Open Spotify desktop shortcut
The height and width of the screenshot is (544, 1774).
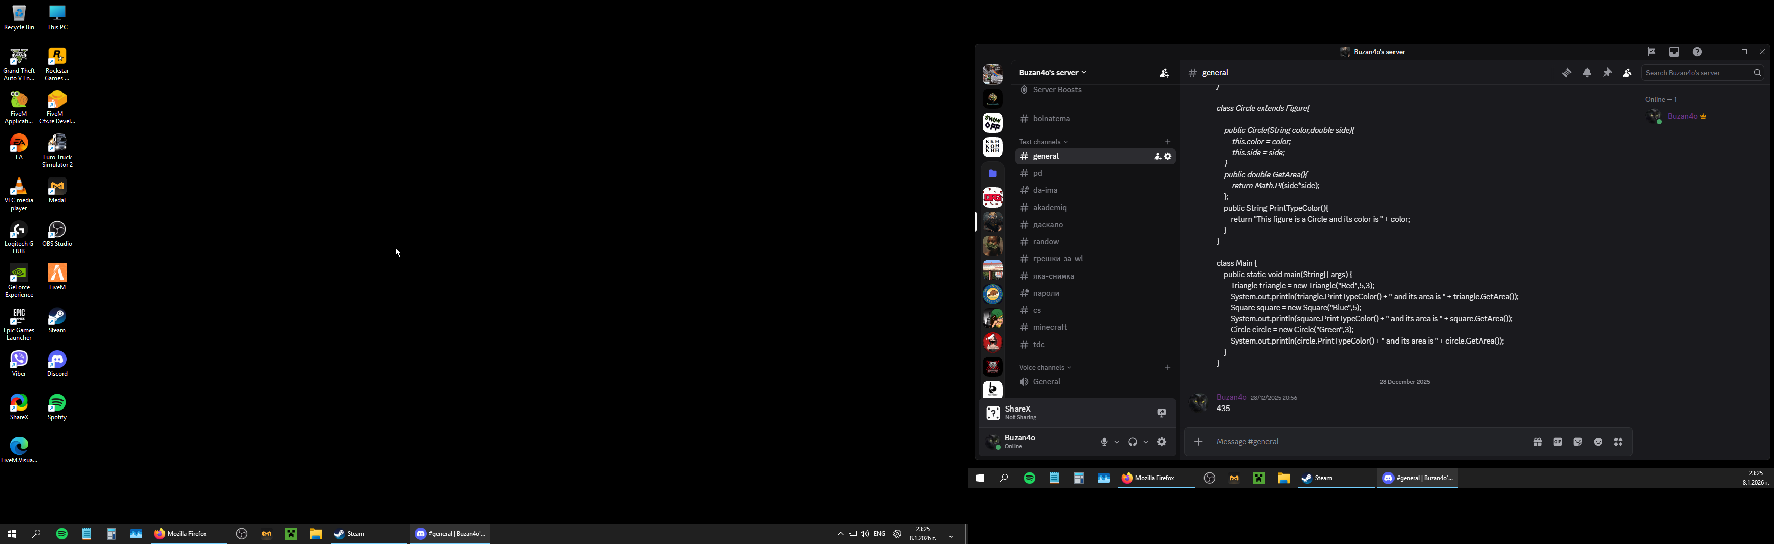click(x=58, y=407)
